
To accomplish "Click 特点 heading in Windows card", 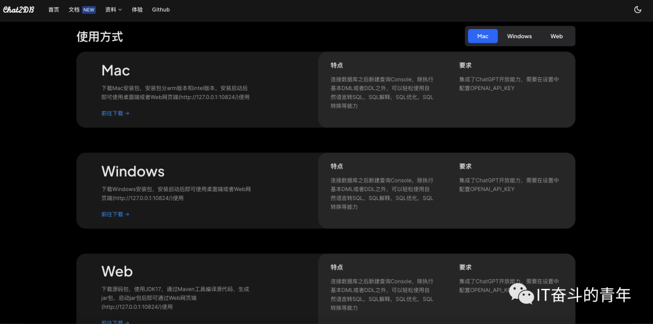I will (337, 166).
